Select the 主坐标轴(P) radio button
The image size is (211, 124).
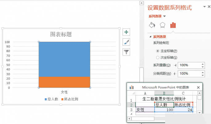pyautogui.click(x=158, y=51)
